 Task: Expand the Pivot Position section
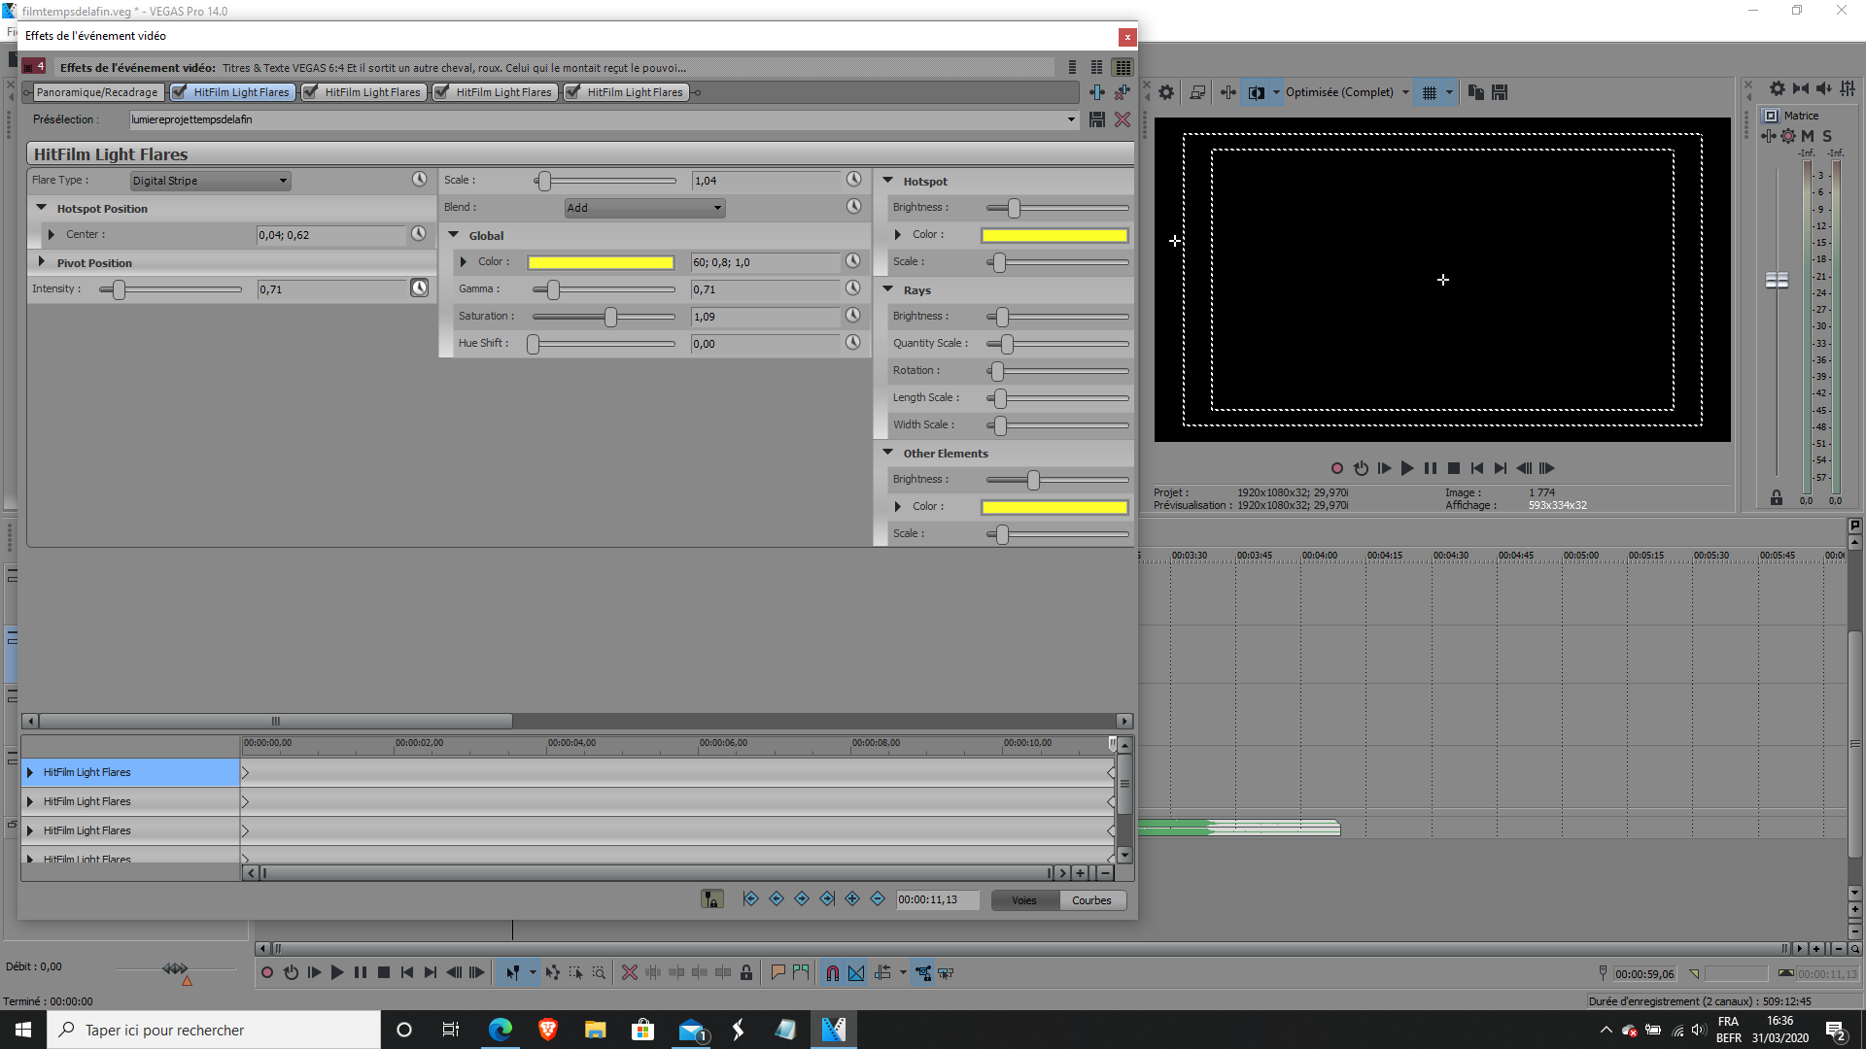point(42,262)
